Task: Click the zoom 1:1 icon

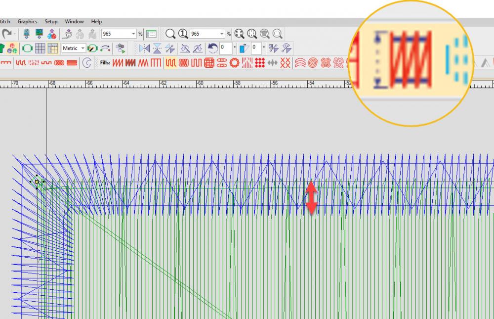Action: pos(183,34)
